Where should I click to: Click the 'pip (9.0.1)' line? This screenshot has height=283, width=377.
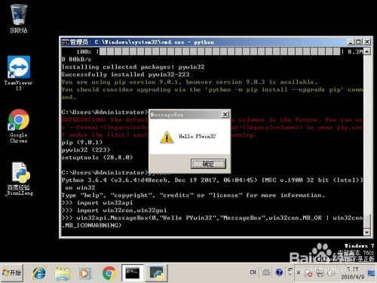point(82,143)
